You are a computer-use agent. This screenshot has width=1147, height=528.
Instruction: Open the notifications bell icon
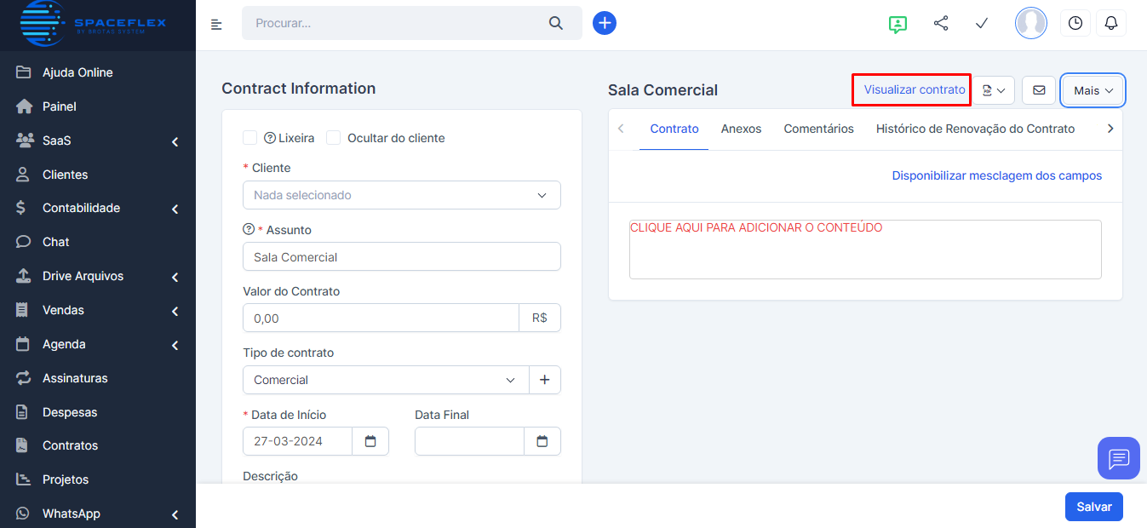click(x=1110, y=23)
